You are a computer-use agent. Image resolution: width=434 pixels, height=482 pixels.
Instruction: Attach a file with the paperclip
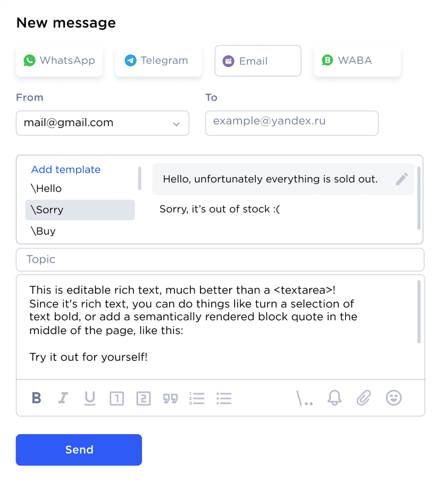coord(364,398)
